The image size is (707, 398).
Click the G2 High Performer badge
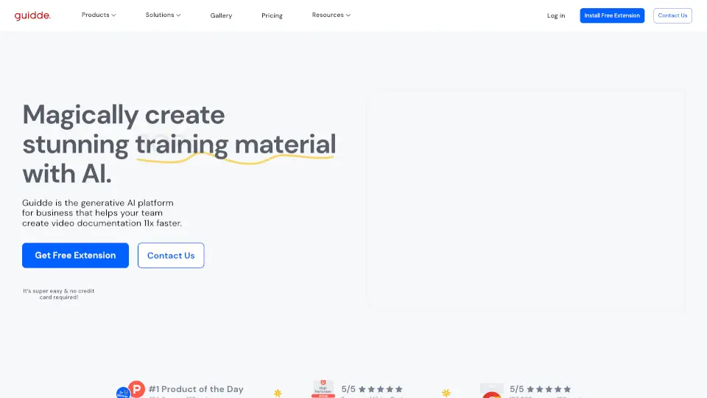pos(322,390)
